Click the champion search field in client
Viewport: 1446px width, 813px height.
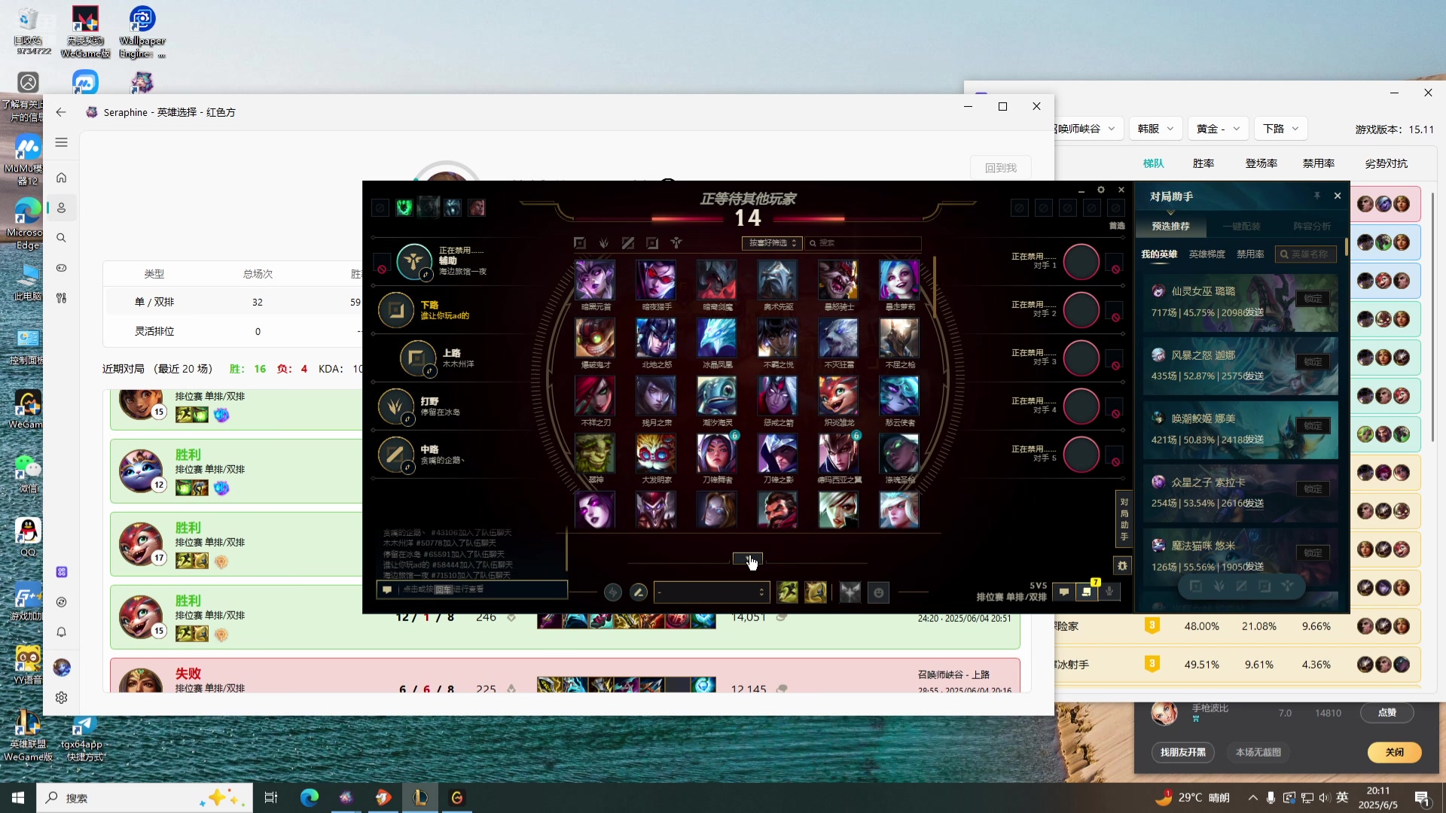pos(863,243)
